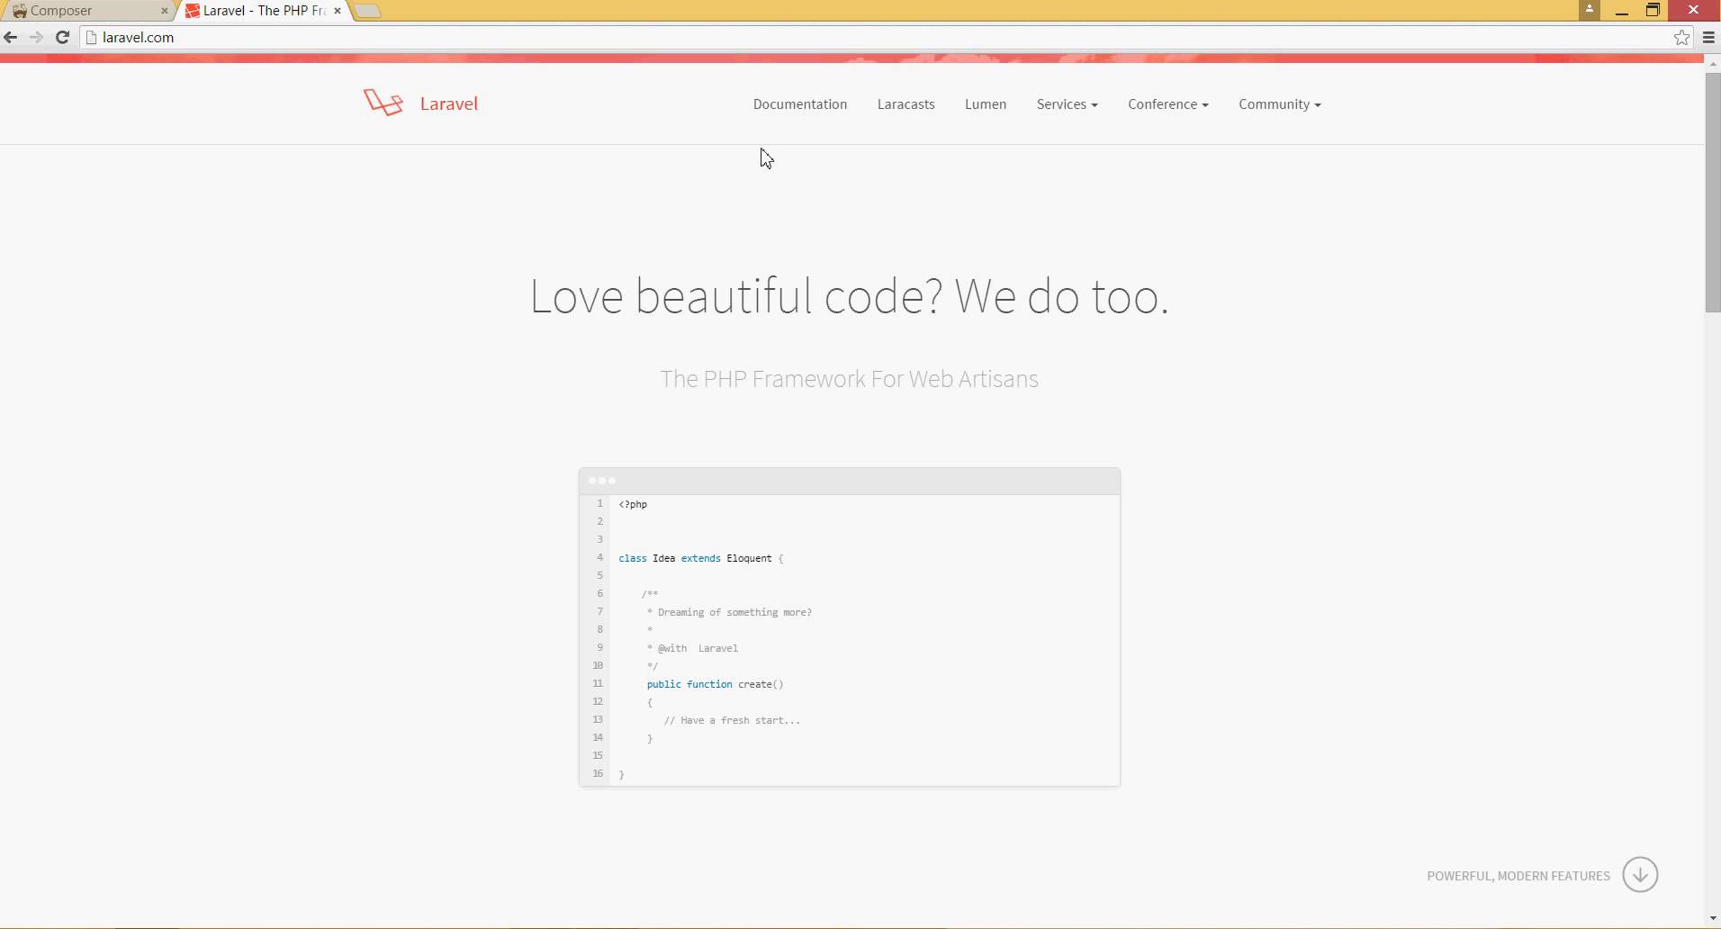Click the Powerful, Modern Features link

[1518, 875]
